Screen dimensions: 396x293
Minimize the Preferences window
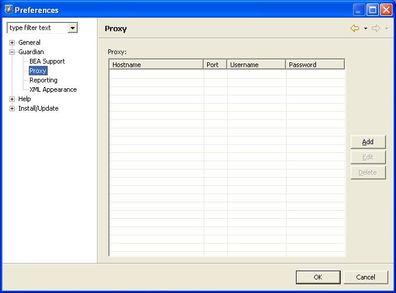tap(358, 10)
